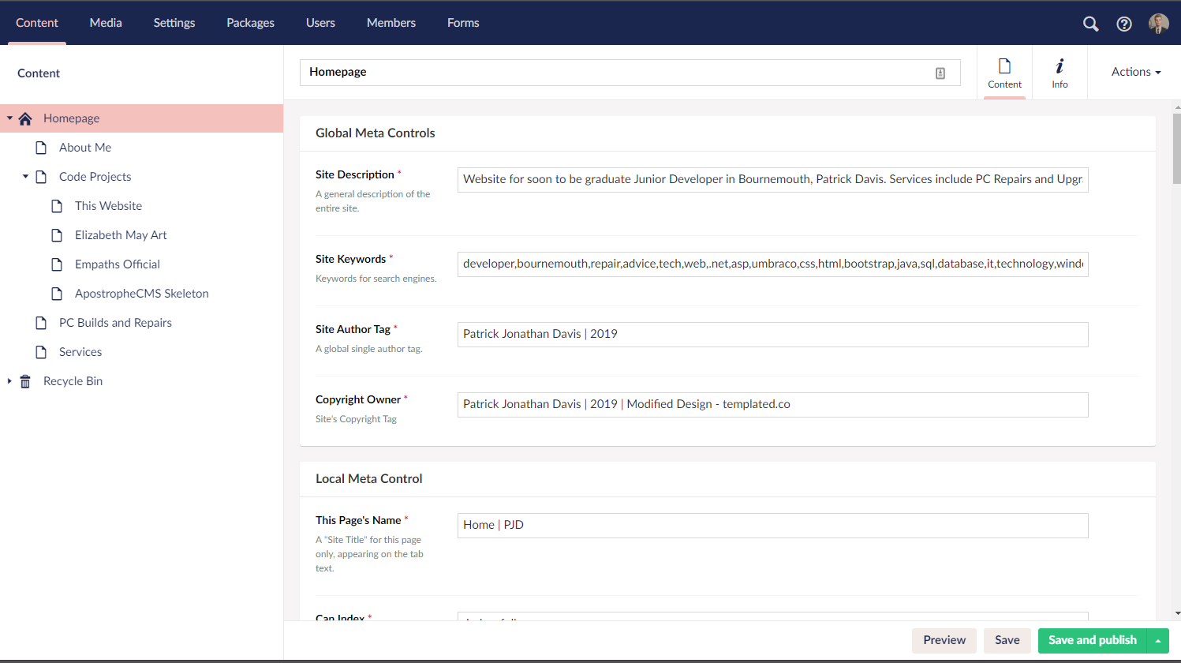
Task: Open the Save and publish dropdown arrow
Action: [1159, 640]
